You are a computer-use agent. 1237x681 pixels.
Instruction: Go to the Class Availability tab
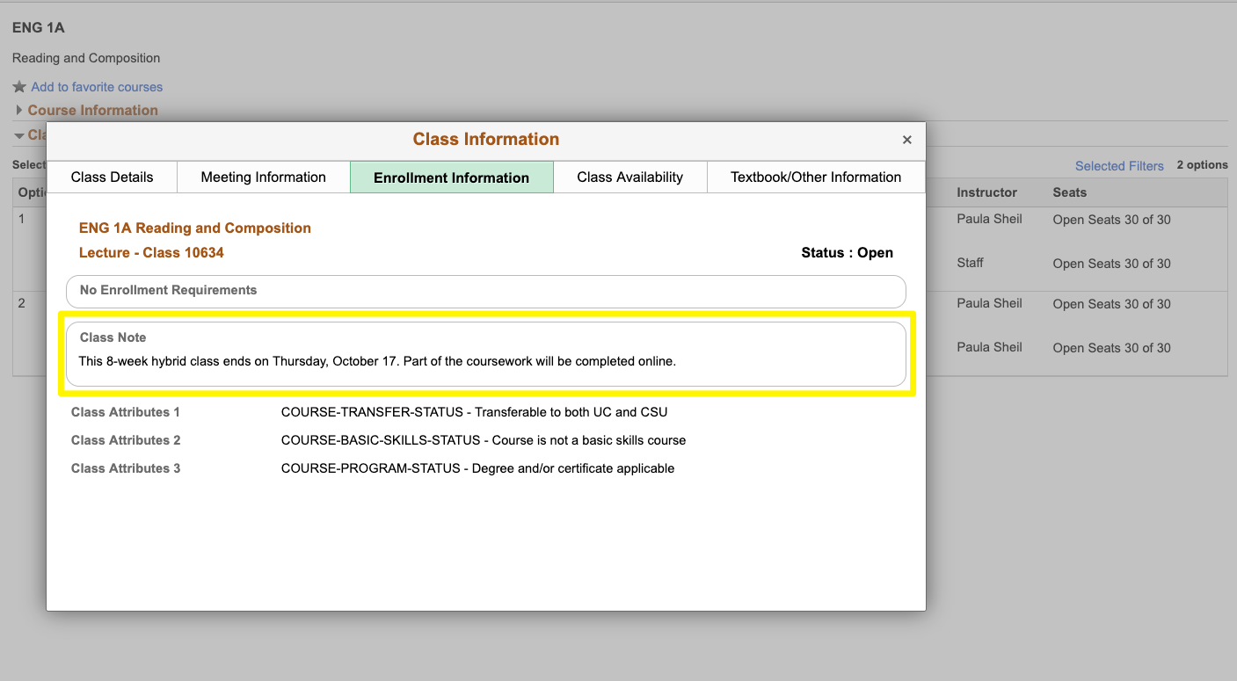(x=629, y=177)
